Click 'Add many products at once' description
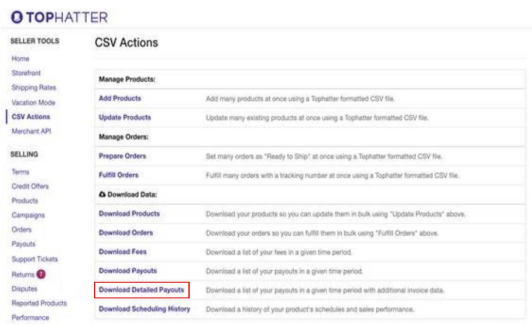This screenshot has width=532, height=324. point(300,99)
